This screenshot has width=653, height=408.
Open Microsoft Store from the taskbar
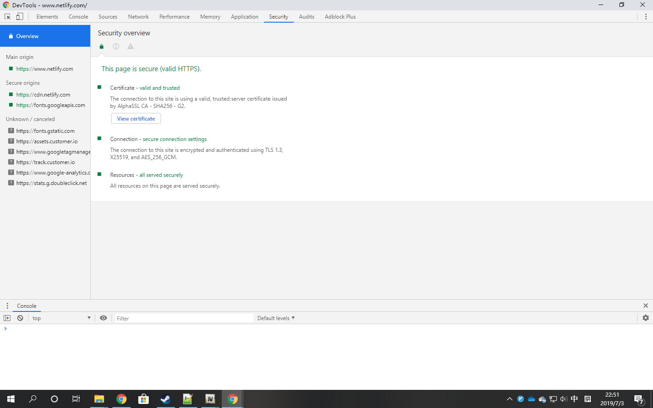pos(143,399)
